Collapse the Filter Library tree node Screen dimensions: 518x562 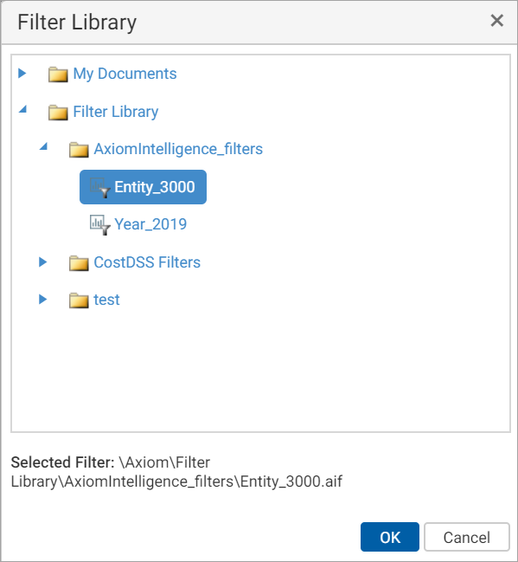(22, 108)
